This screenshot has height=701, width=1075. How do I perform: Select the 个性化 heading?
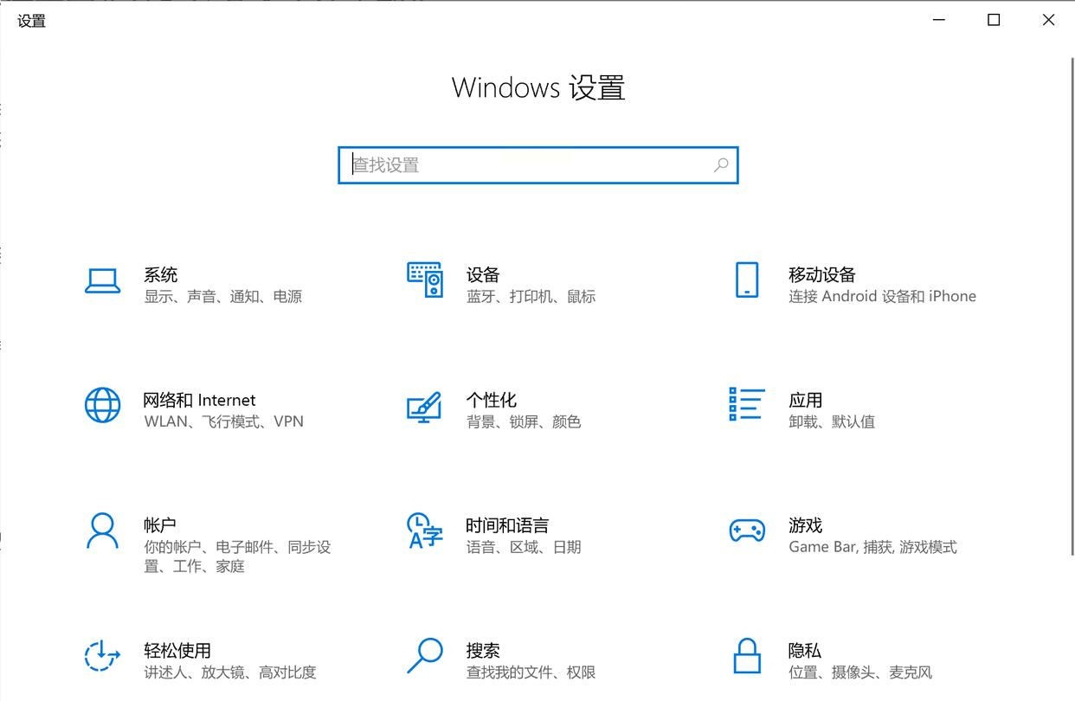[491, 400]
